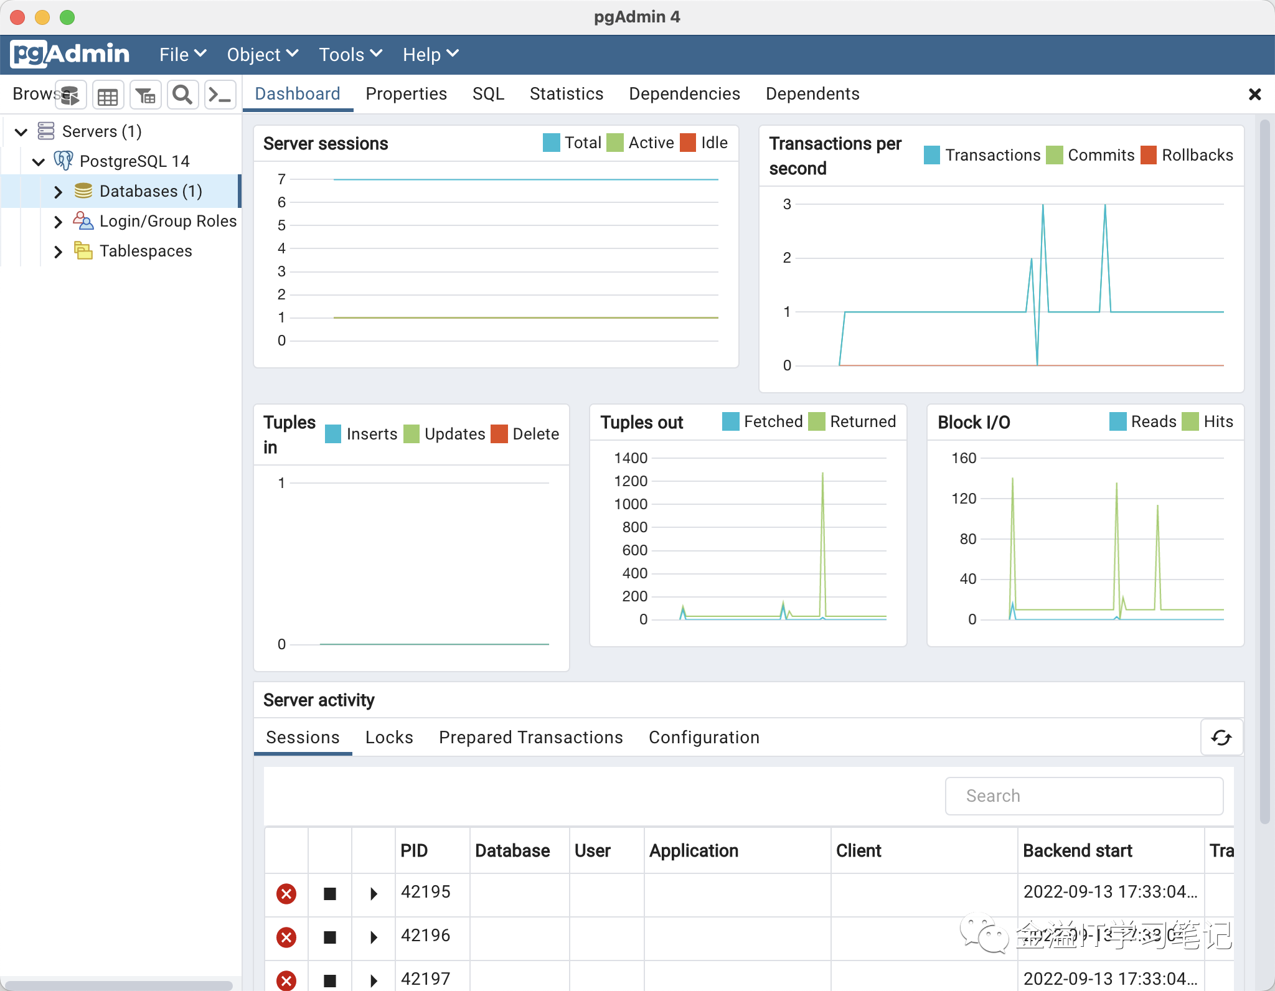Toggle Returned series in Tuples out legend
Image resolution: width=1275 pixels, height=991 pixels.
point(852,421)
